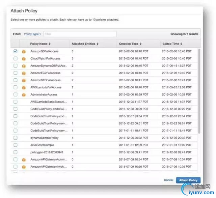216x198 pixels.
Task: Sort by Attached Entities column header
Action: coord(85,44)
